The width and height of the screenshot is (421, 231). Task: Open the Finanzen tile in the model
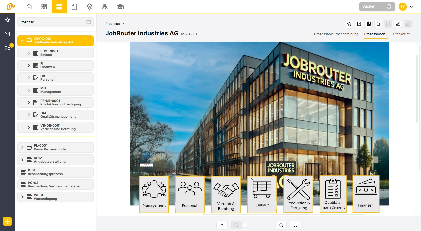[366, 194]
